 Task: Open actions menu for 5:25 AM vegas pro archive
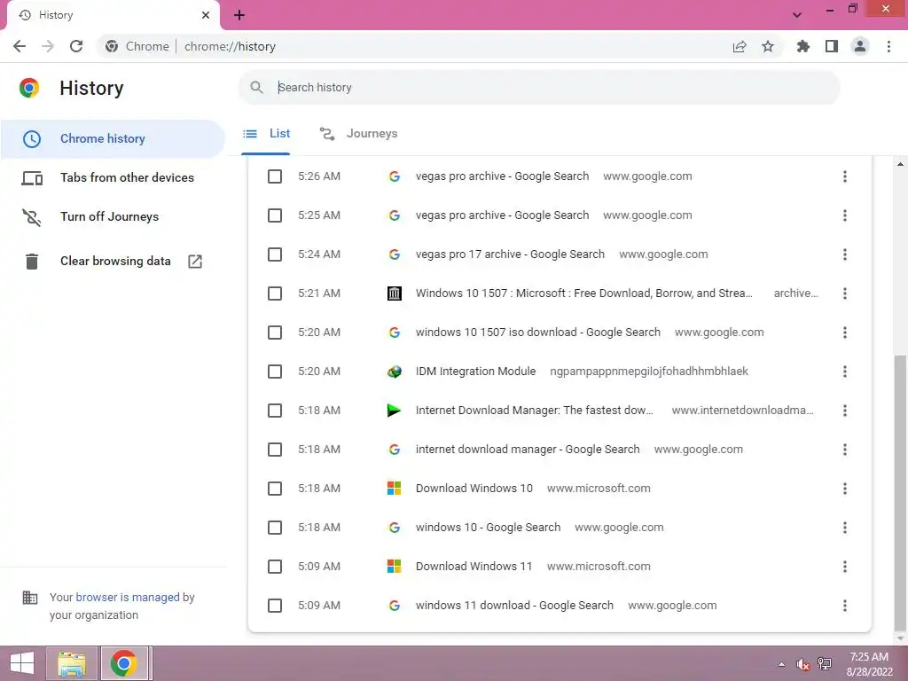pos(845,215)
